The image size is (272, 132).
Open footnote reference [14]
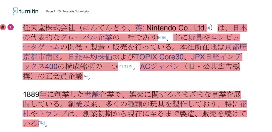(x=85, y=76)
